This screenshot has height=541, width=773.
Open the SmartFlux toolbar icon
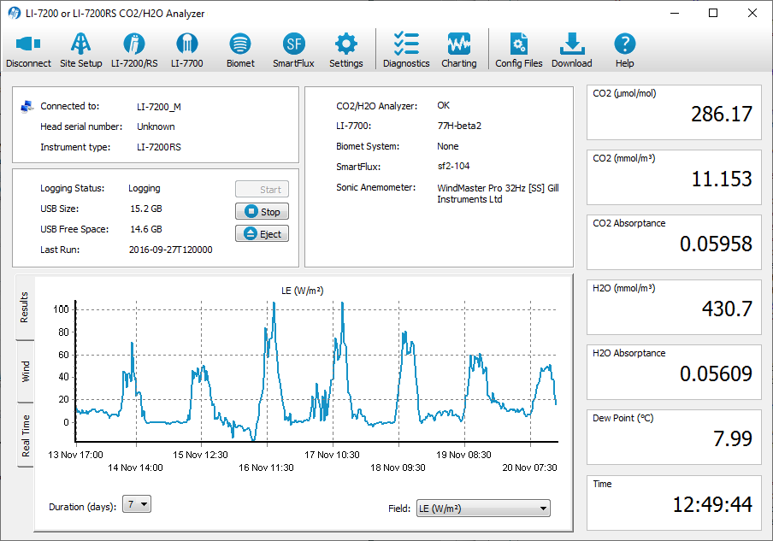click(x=293, y=50)
